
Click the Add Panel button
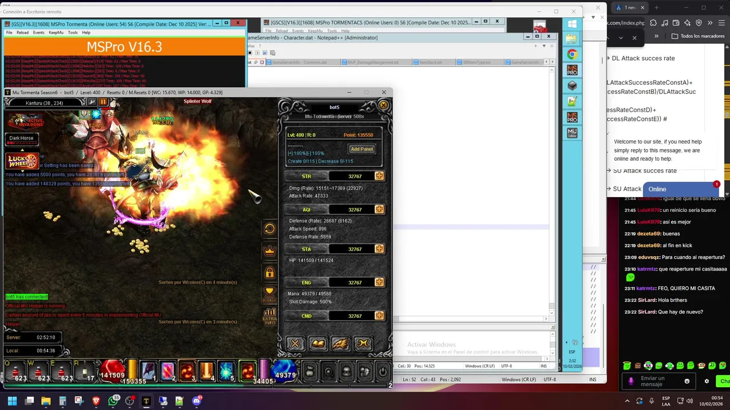pos(362,149)
